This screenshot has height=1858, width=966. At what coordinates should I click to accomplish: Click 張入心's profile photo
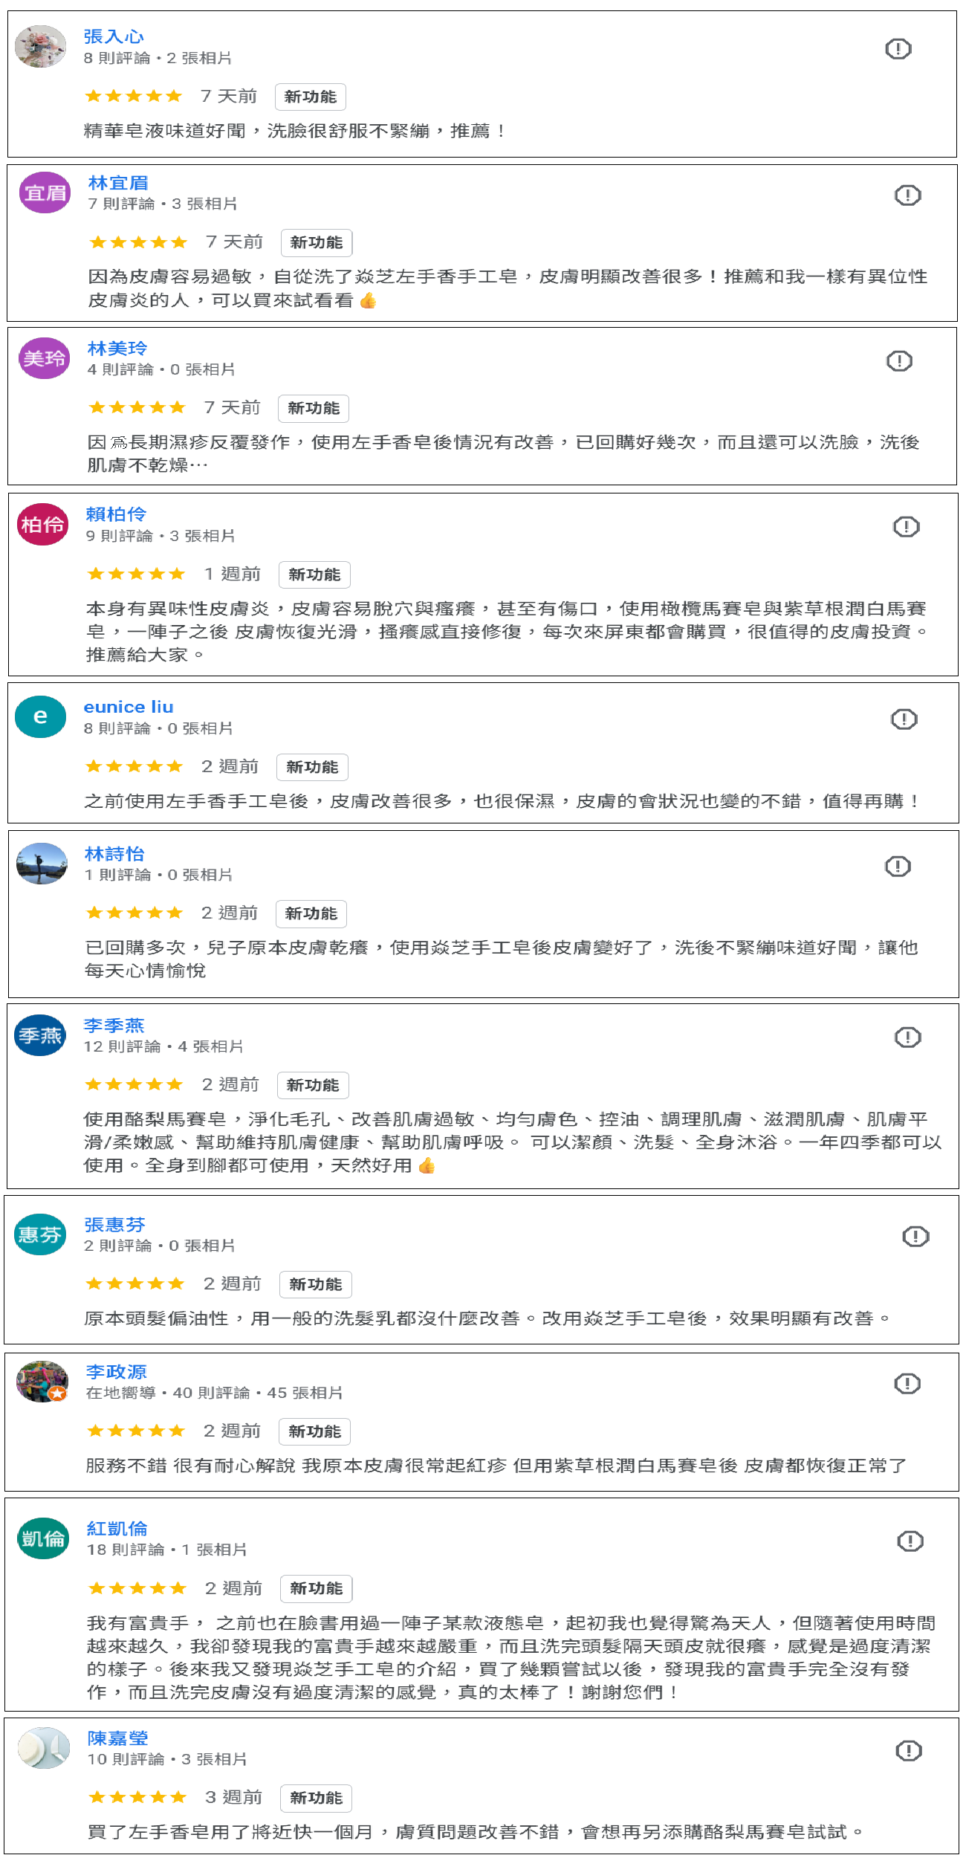[41, 47]
